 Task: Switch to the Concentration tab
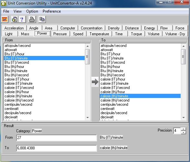(x=91, y=28)
